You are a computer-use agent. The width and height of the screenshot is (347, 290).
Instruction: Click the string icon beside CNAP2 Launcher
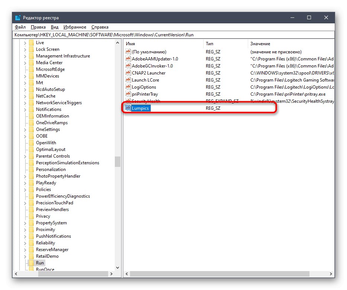pyautogui.click(x=128, y=73)
